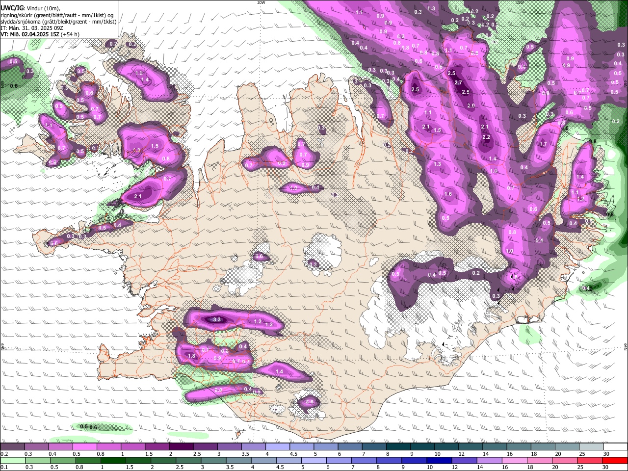Click the crimson 25 swatch in the bottom legend row
The width and height of the screenshot is (628, 471).
coord(589,460)
